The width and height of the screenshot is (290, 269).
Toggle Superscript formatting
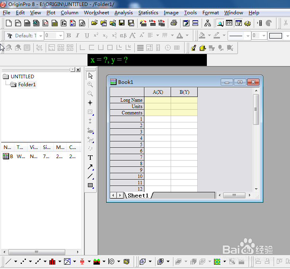[x=96, y=35]
